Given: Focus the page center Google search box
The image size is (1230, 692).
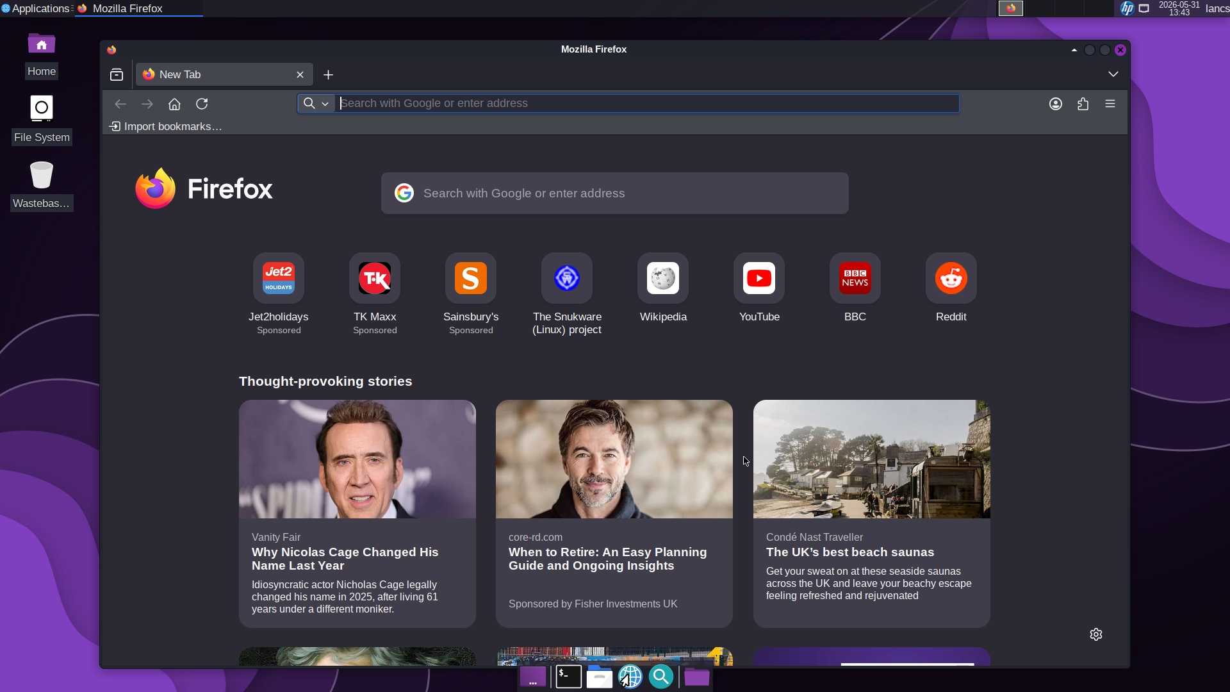Looking at the screenshot, I should pyautogui.click(x=615, y=193).
